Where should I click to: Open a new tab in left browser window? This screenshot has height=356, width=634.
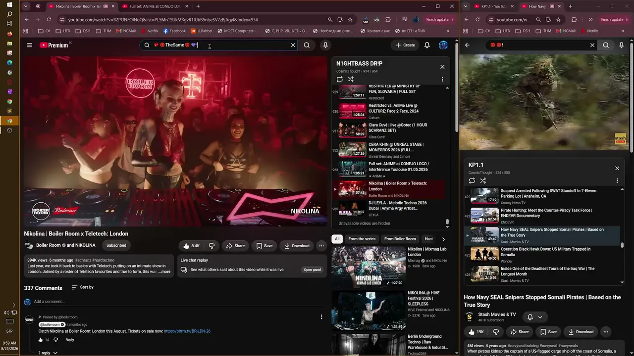[198, 6]
